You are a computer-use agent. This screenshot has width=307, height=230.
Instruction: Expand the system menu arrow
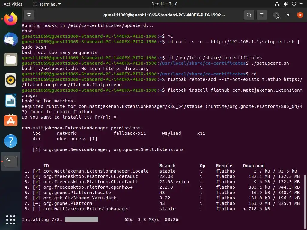[x=301, y=4]
